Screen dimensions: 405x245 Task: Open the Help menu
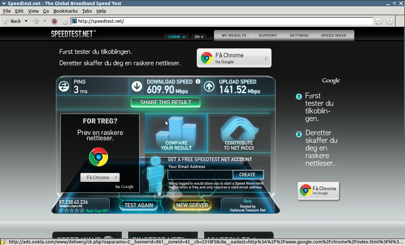click(x=101, y=11)
